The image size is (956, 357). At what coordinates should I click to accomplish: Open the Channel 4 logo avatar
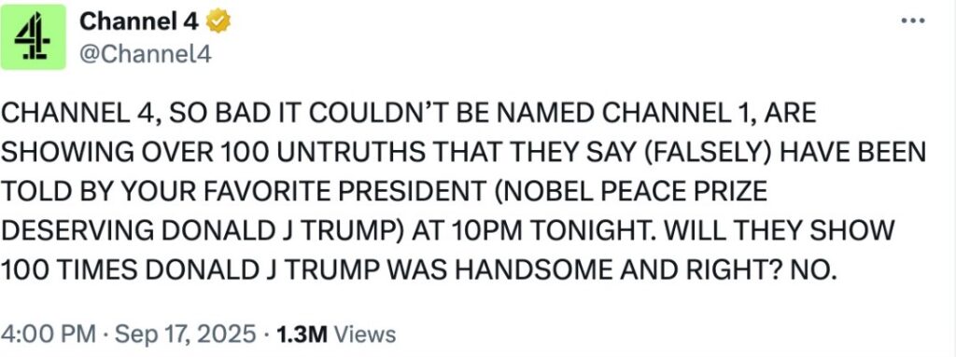(x=33, y=36)
